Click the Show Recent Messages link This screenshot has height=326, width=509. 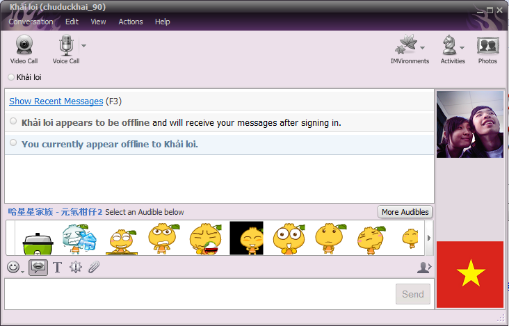click(56, 101)
